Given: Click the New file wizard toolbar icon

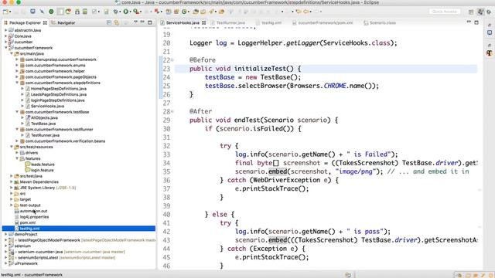Looking at the screenshot, I should (x=5, y=12).
